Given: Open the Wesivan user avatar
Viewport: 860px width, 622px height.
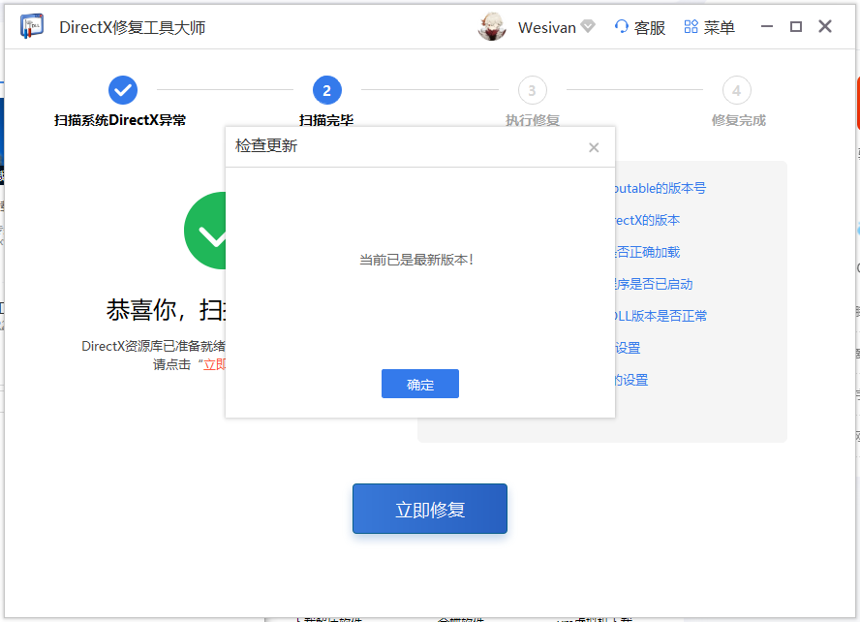Looking at the screenshot, I should coord(492,27).
